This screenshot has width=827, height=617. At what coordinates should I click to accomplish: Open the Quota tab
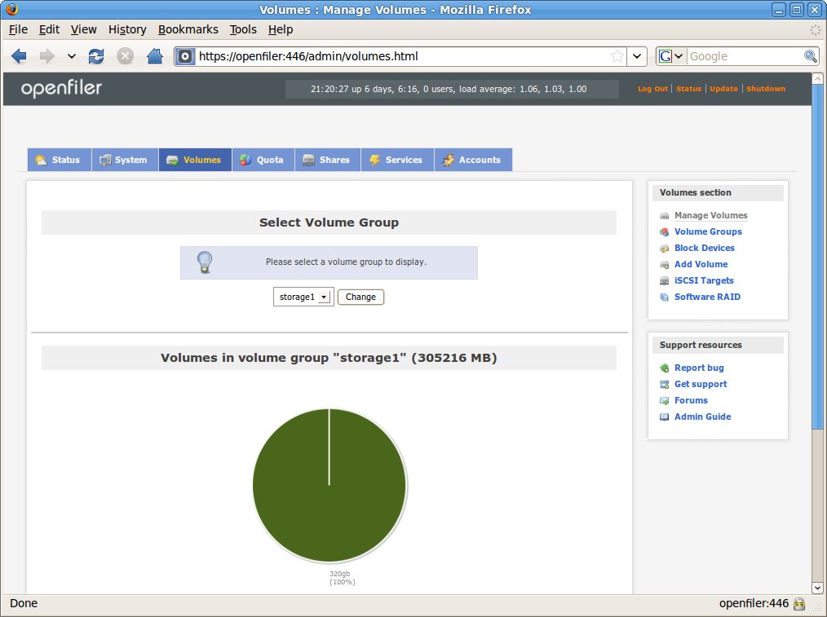click(261, 160)
